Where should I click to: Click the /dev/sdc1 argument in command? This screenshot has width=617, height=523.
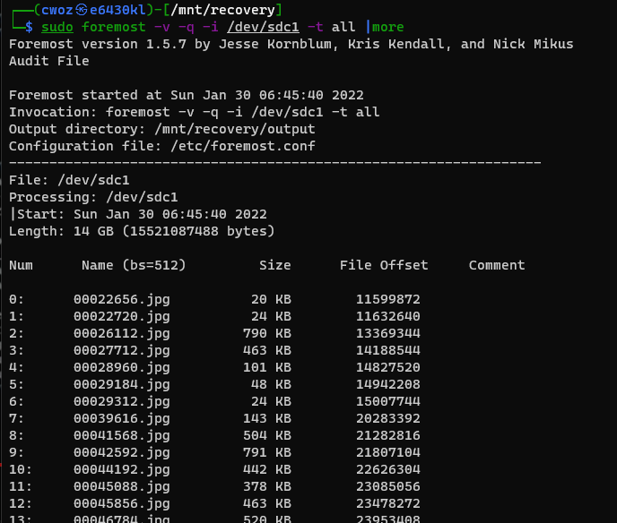click(x=263, y=27)
